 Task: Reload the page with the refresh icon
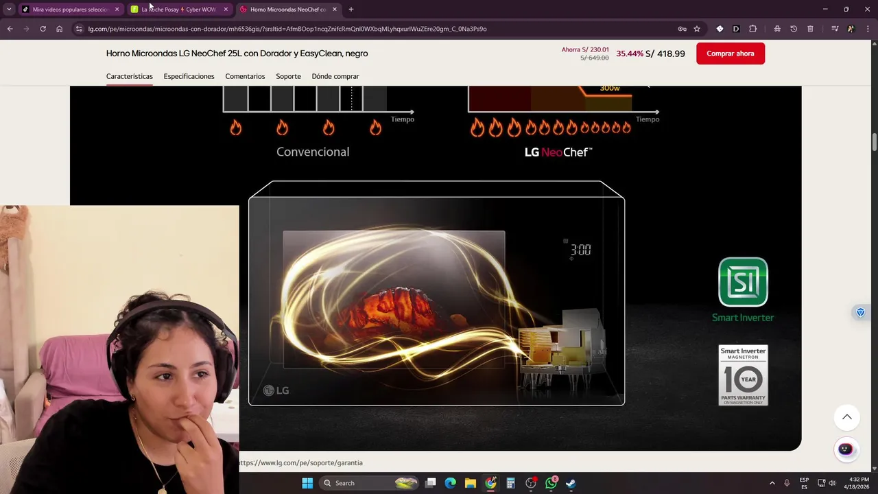[43, 29]
